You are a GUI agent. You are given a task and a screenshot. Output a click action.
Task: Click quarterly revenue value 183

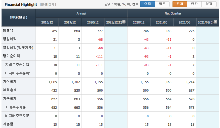pos(169,31)
